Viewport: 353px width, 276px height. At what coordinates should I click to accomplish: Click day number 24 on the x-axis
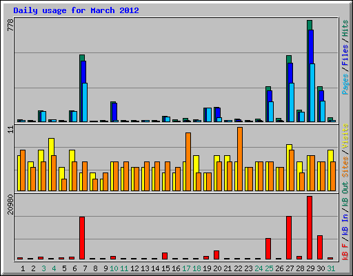tap(259, 268)
